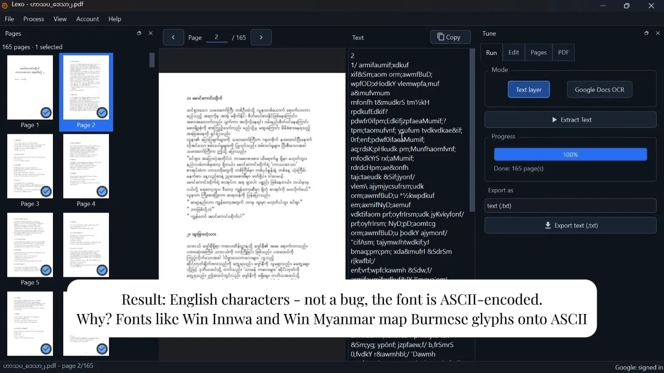Float the Pages panel
The width and height of the screenshot is (664, 373).
[139, 33]
